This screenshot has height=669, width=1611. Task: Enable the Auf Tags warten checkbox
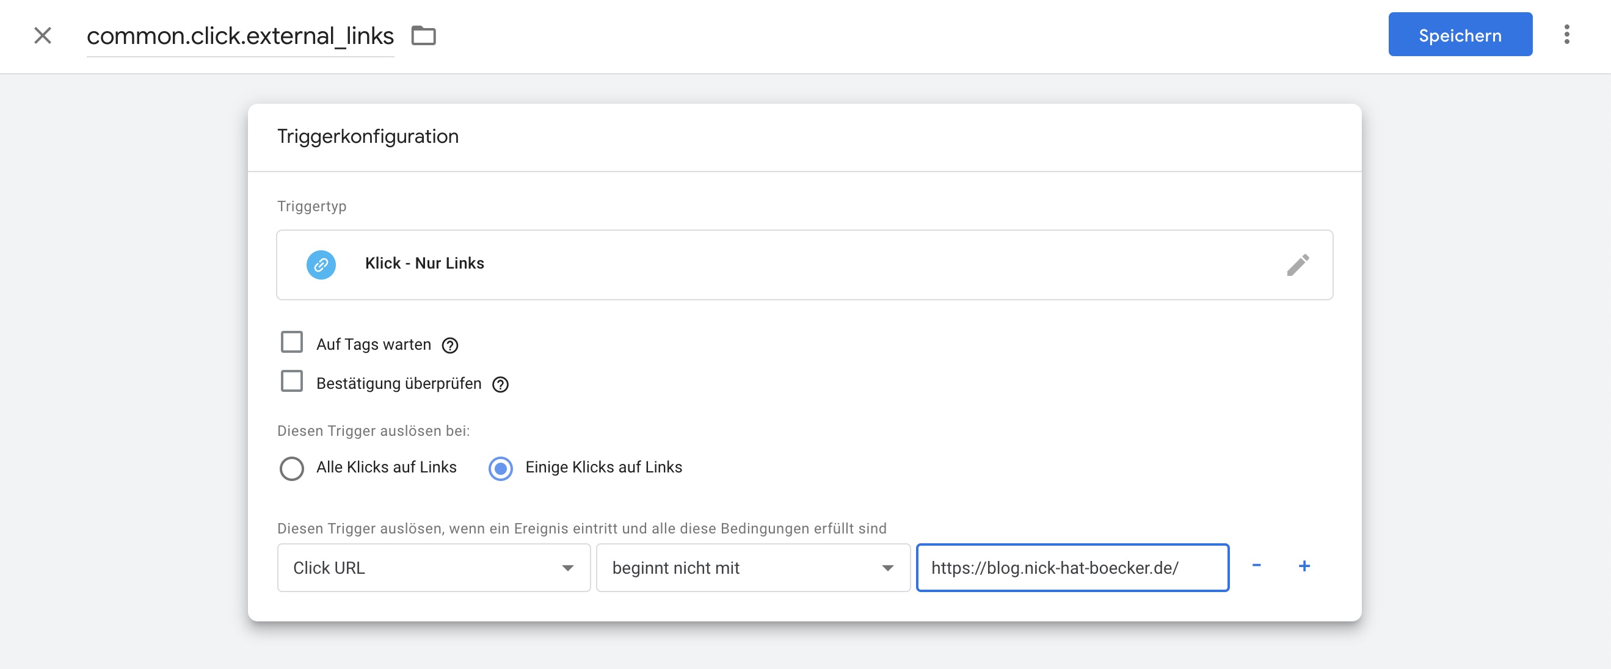point(291,342)
